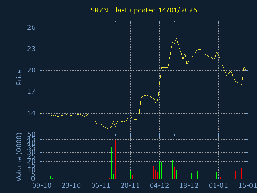Click the highest peak of the price line

coord(176,38)
